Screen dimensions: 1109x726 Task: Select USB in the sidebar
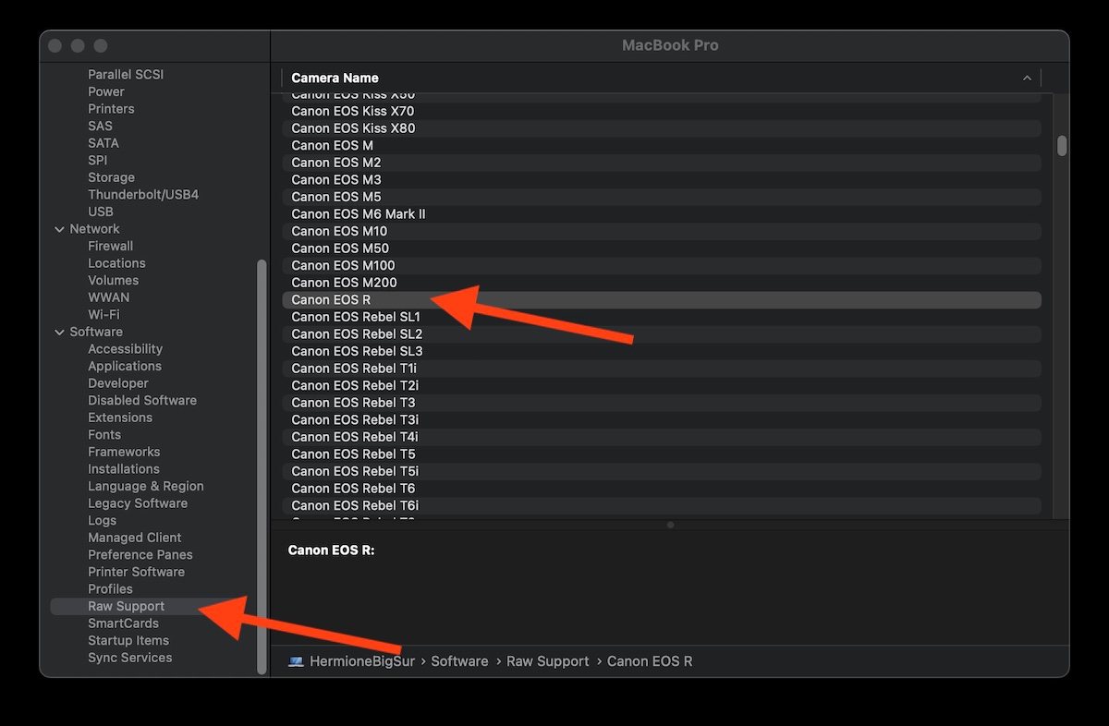101,212
